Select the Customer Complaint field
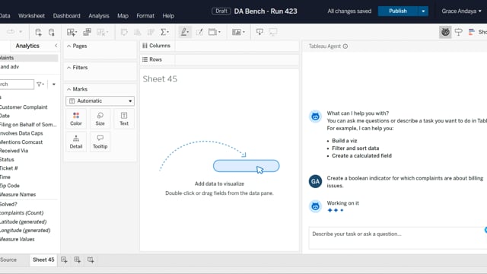487x274 pixels. (24, 107)
